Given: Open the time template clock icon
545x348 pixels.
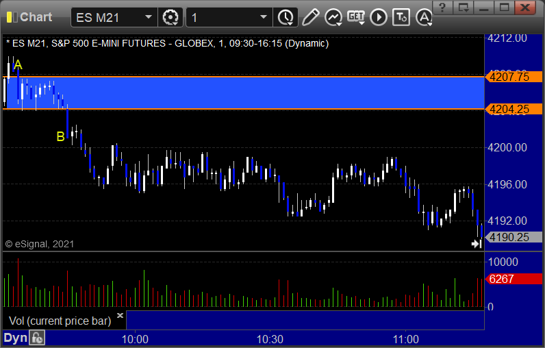Looking at the screenshot, I should point(286,17).
